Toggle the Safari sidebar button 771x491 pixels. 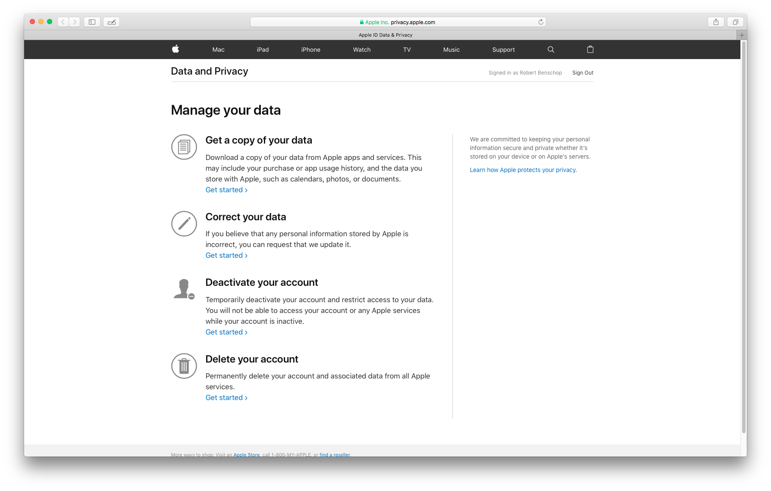coord(92,22)
